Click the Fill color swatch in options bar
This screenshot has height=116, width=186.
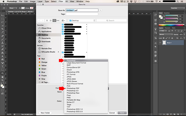point(23,8)
